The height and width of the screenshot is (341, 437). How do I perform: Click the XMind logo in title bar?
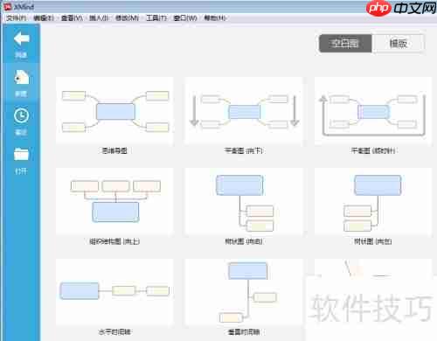[x=8, y=6]
